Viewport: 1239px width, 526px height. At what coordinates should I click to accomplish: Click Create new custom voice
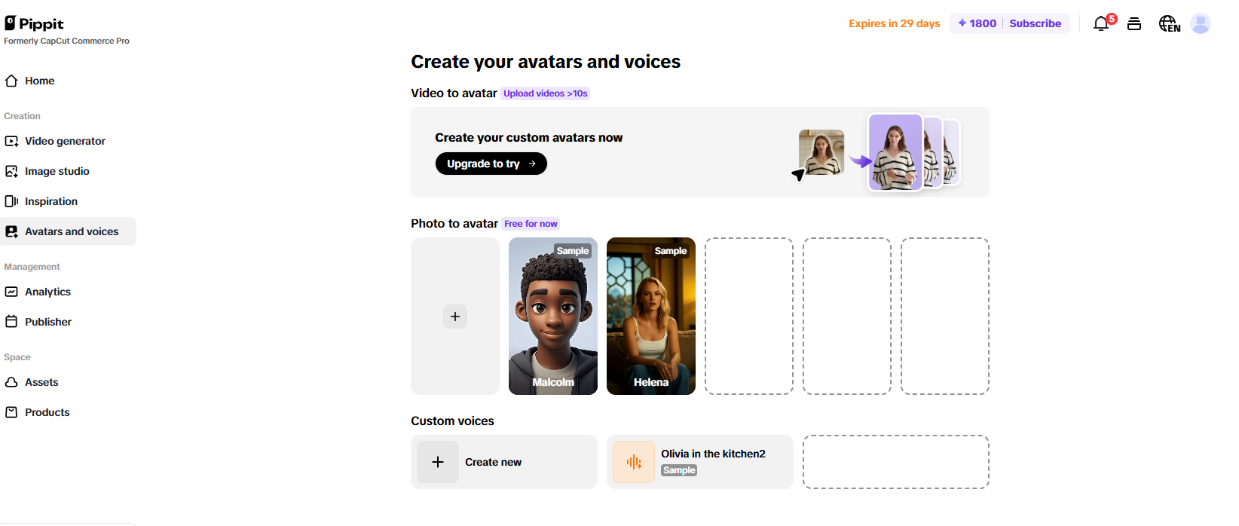(493, 462)
